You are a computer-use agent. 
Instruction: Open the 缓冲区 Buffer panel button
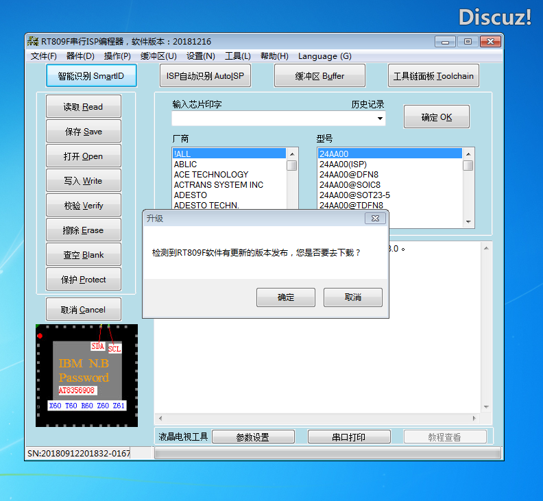click(x=319, y=75)
